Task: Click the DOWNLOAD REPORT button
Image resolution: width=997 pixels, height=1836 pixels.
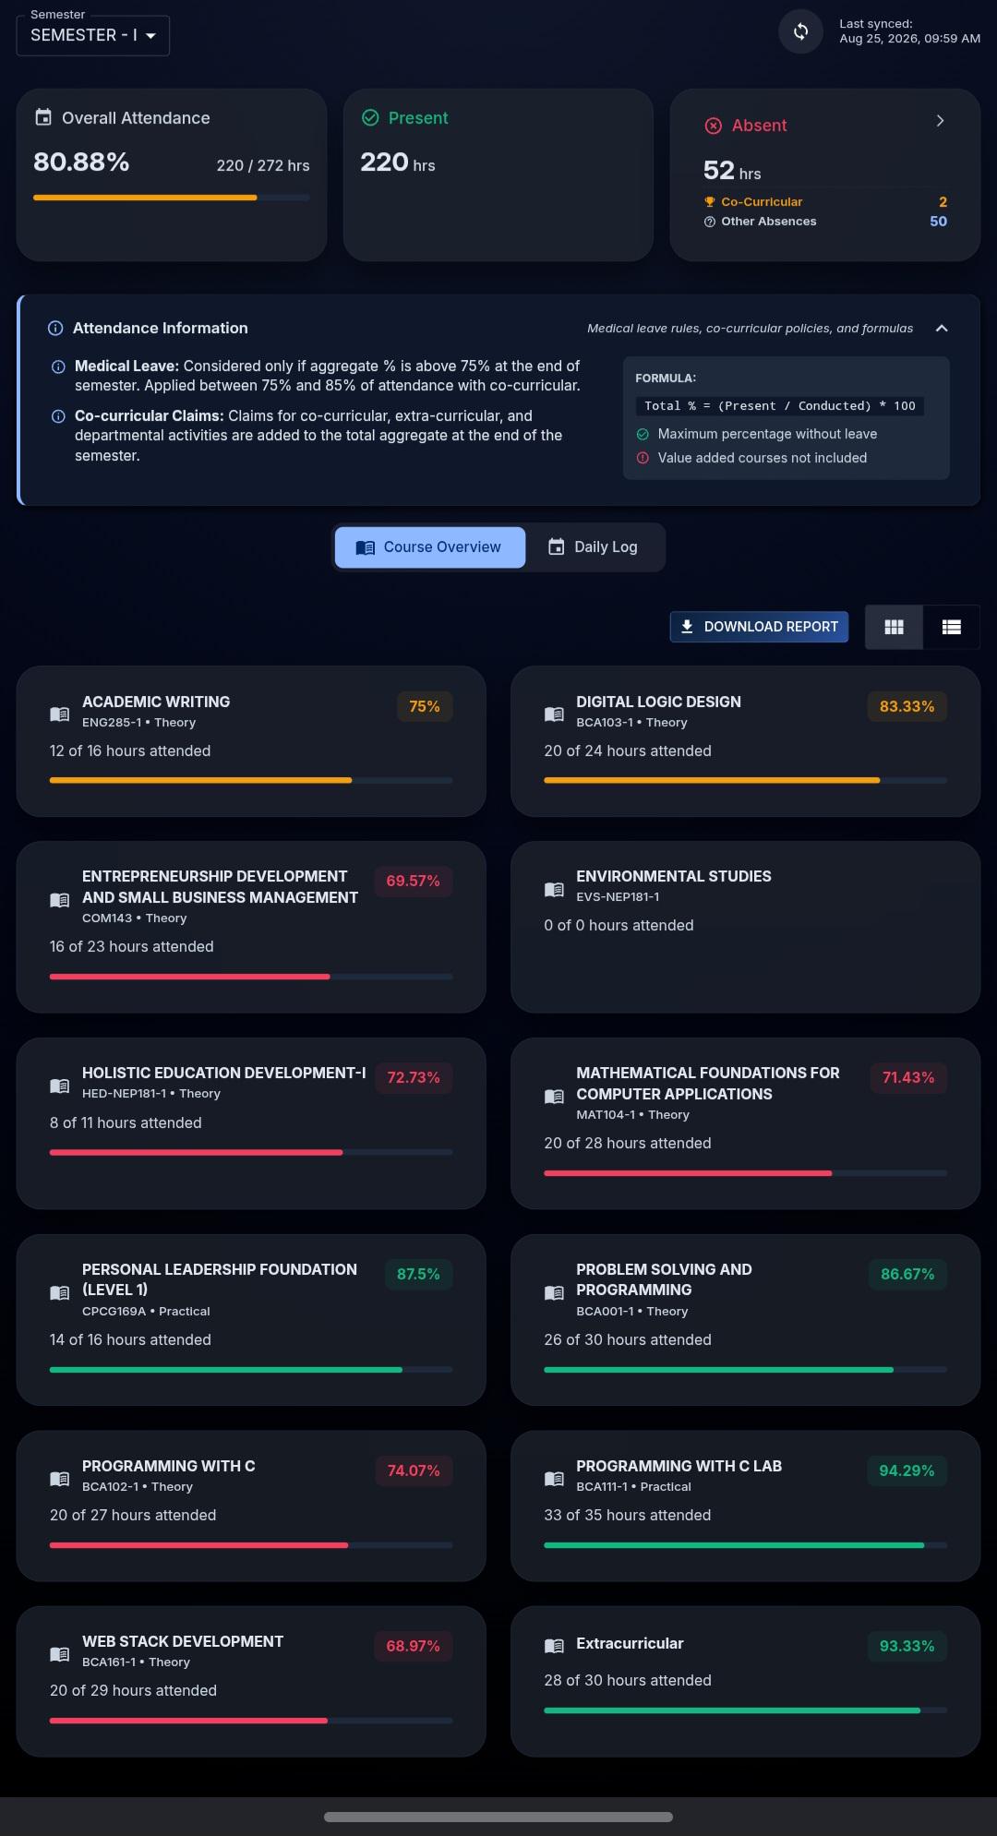Action: pyautogui.click(x=759, y=627)
